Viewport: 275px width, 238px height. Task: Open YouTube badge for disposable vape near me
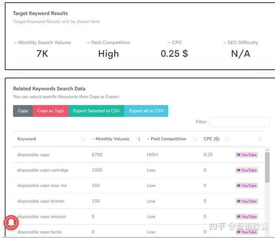247,186
